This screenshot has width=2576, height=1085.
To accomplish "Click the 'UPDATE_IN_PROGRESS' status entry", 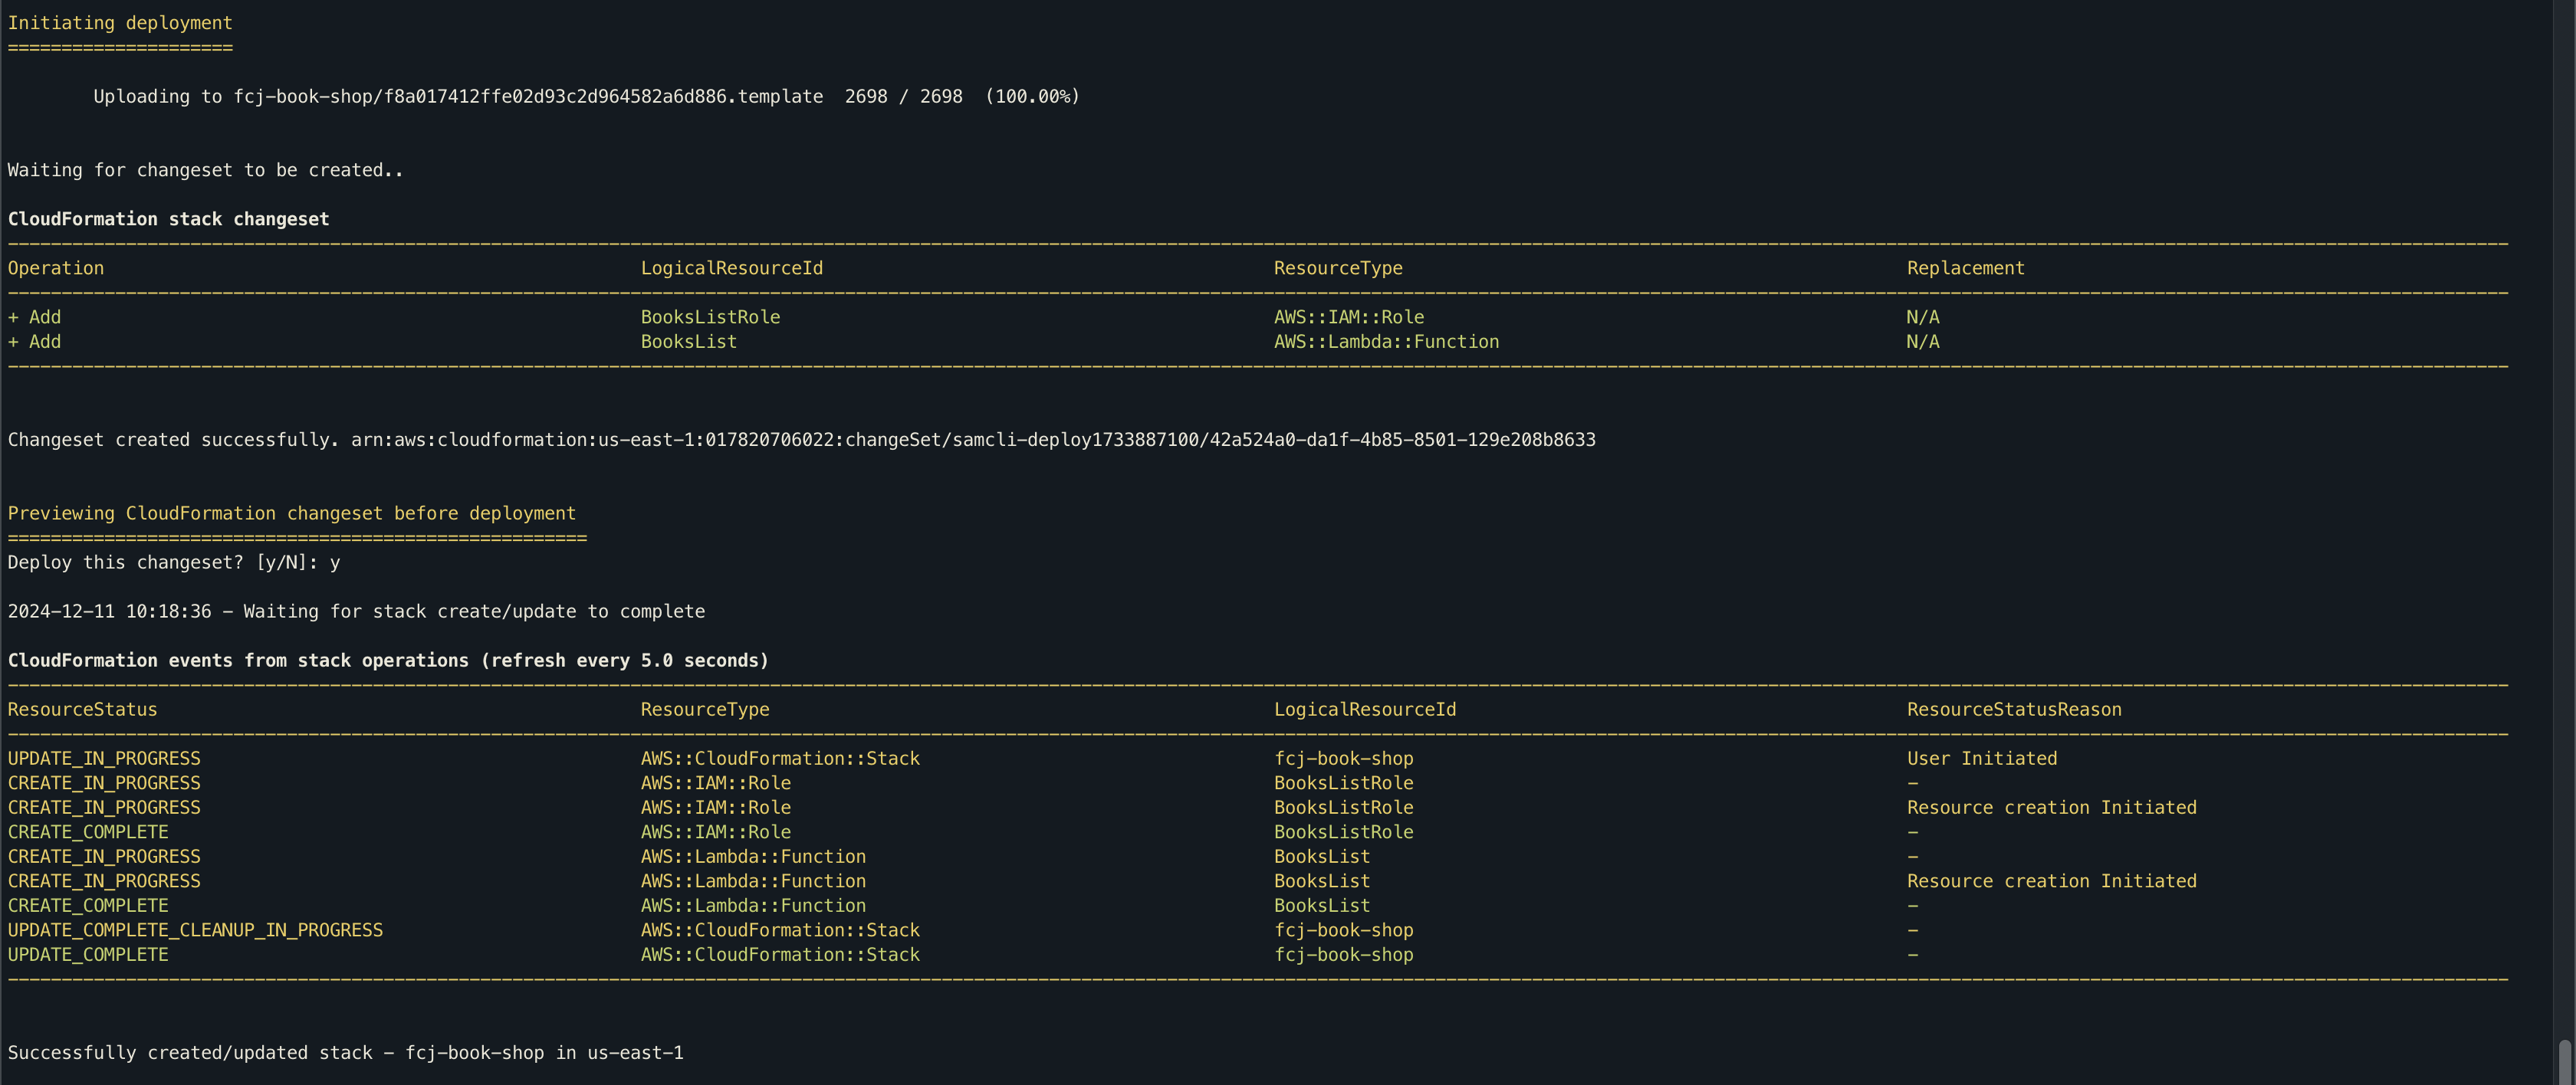I will click(104, 759).
